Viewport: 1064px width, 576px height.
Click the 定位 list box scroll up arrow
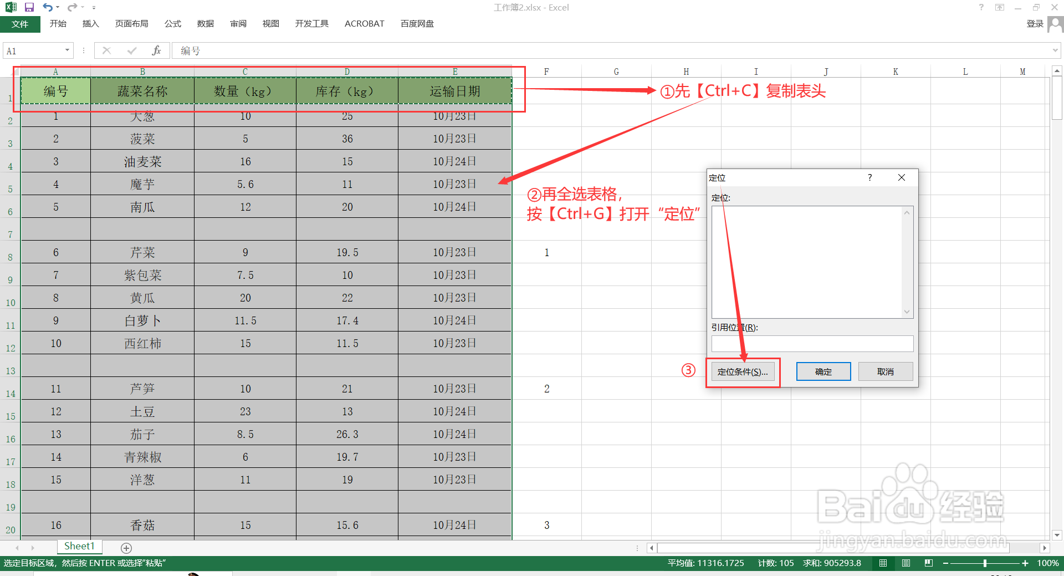907,212
